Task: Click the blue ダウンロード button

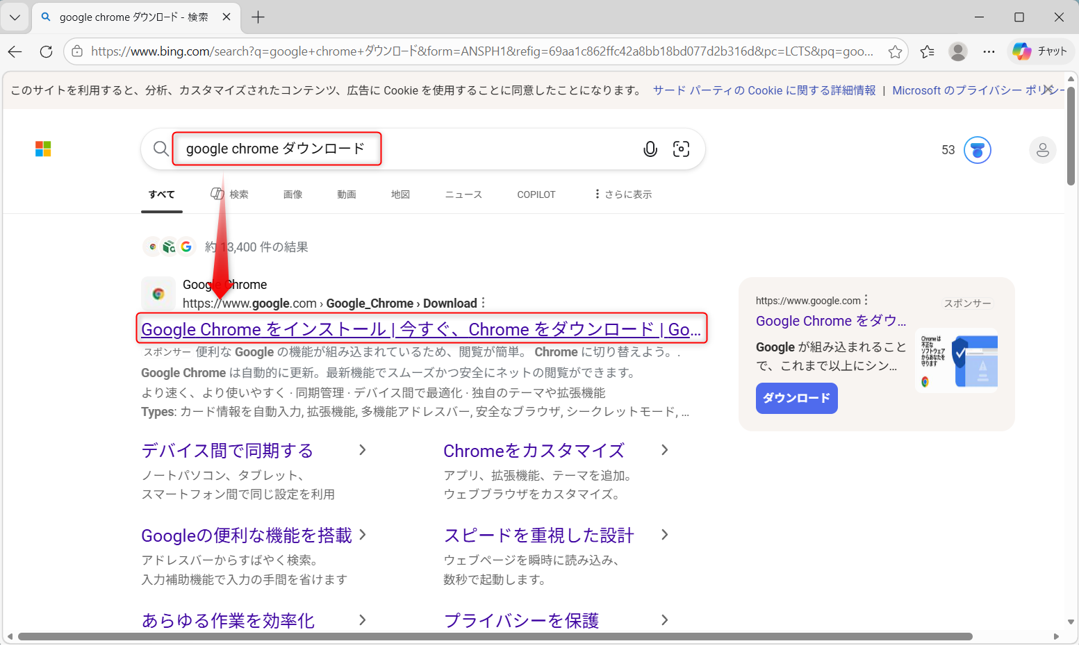Action: coord(797,398)
